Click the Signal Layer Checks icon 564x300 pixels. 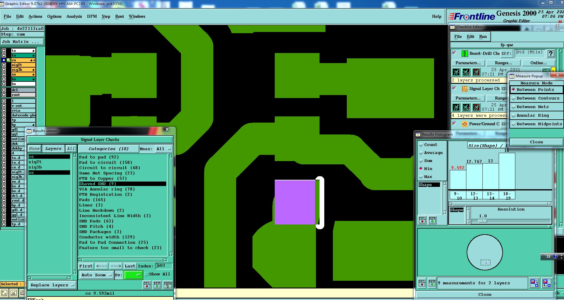[465, 89]
